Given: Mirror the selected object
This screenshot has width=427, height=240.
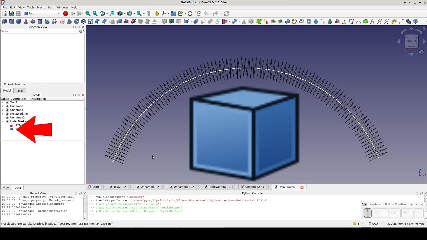Looking at the screenshot, I should (83, 21).
